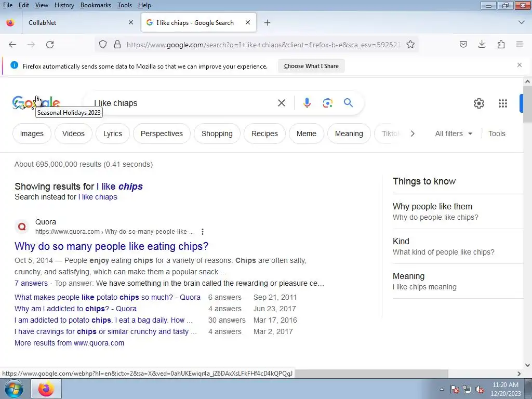Expand the All filters dropdown
This screenshot has height=399, width=532.
click(x=454, y=134)
